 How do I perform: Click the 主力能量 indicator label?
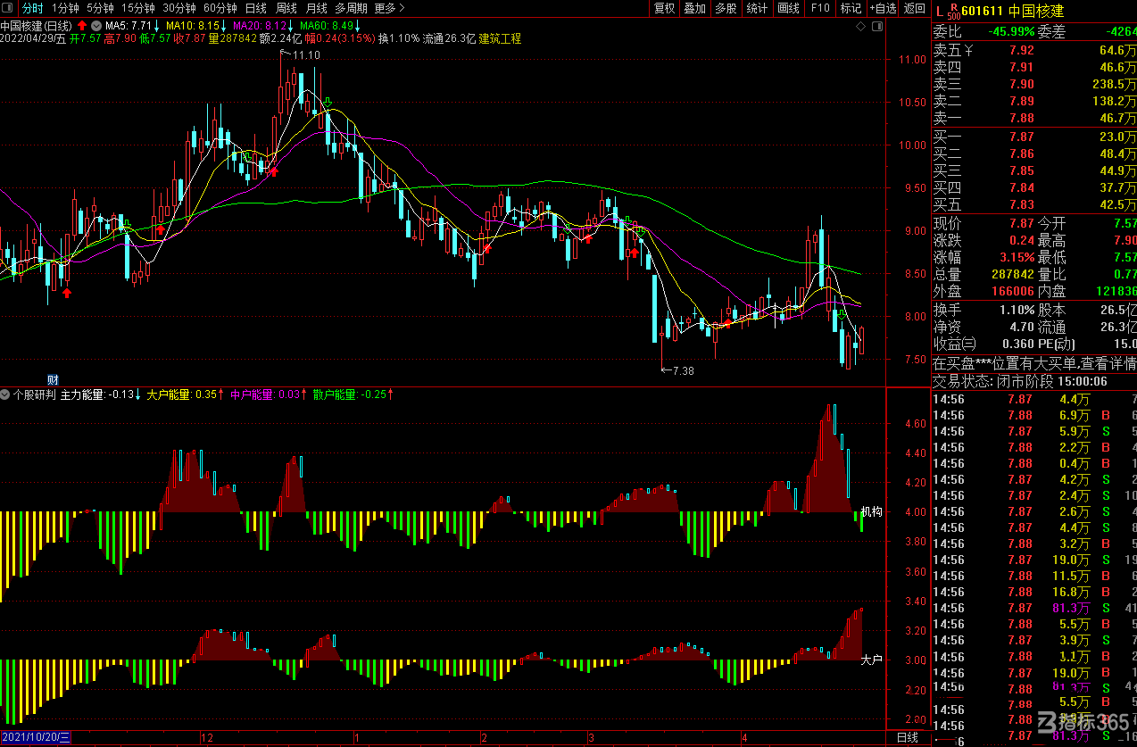(96, 394)
